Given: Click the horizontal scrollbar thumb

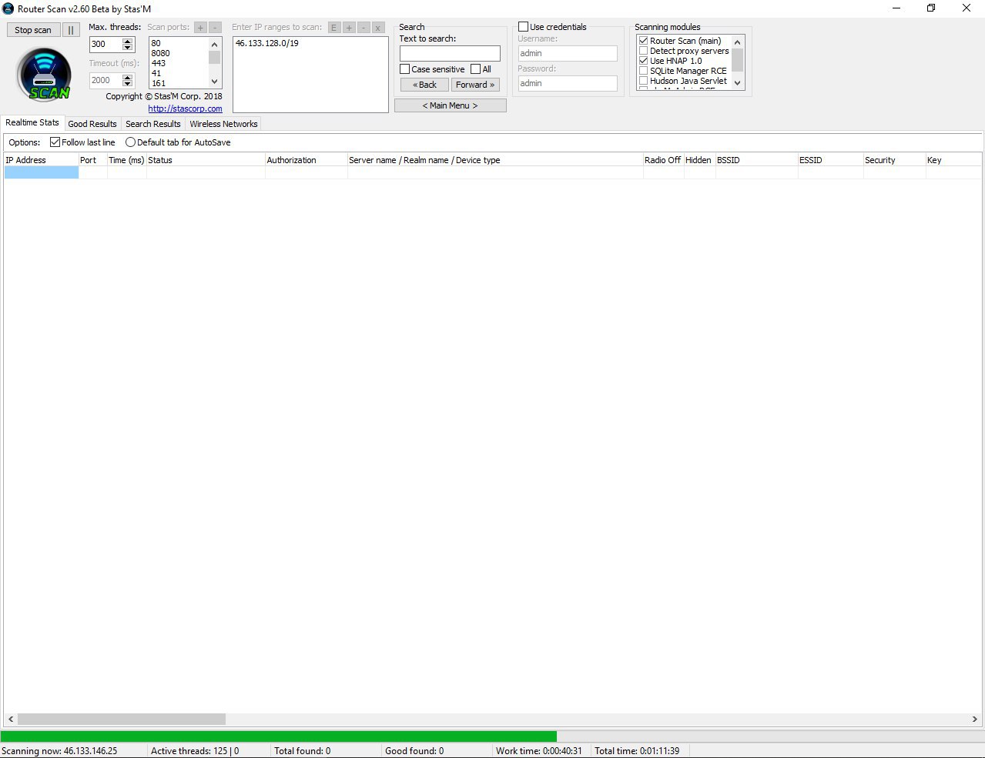Looking at the screenshot, I should (122, 719).
